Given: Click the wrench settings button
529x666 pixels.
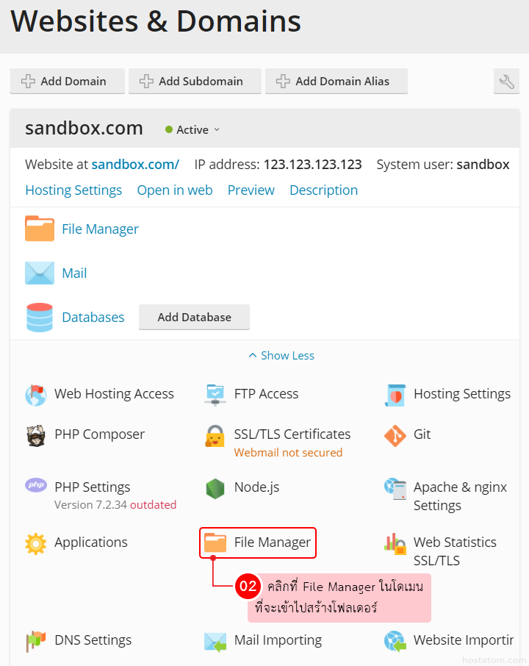Looking at the screenshot, I should pyautogui.click(x=506, y=82).
